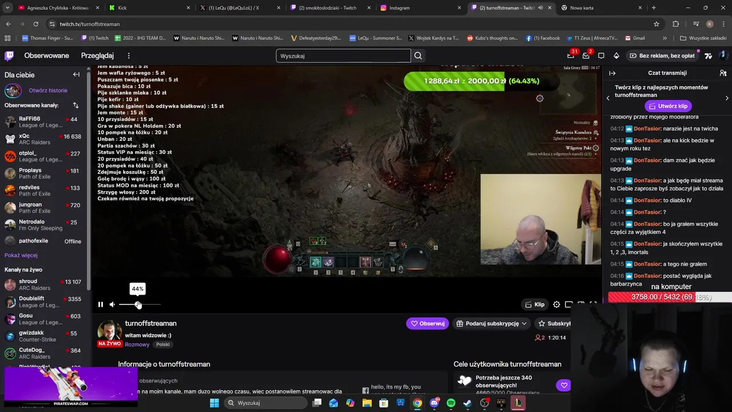Open the Gmail bookmark
The image size is (732, 412).
[x=634, y=38]
